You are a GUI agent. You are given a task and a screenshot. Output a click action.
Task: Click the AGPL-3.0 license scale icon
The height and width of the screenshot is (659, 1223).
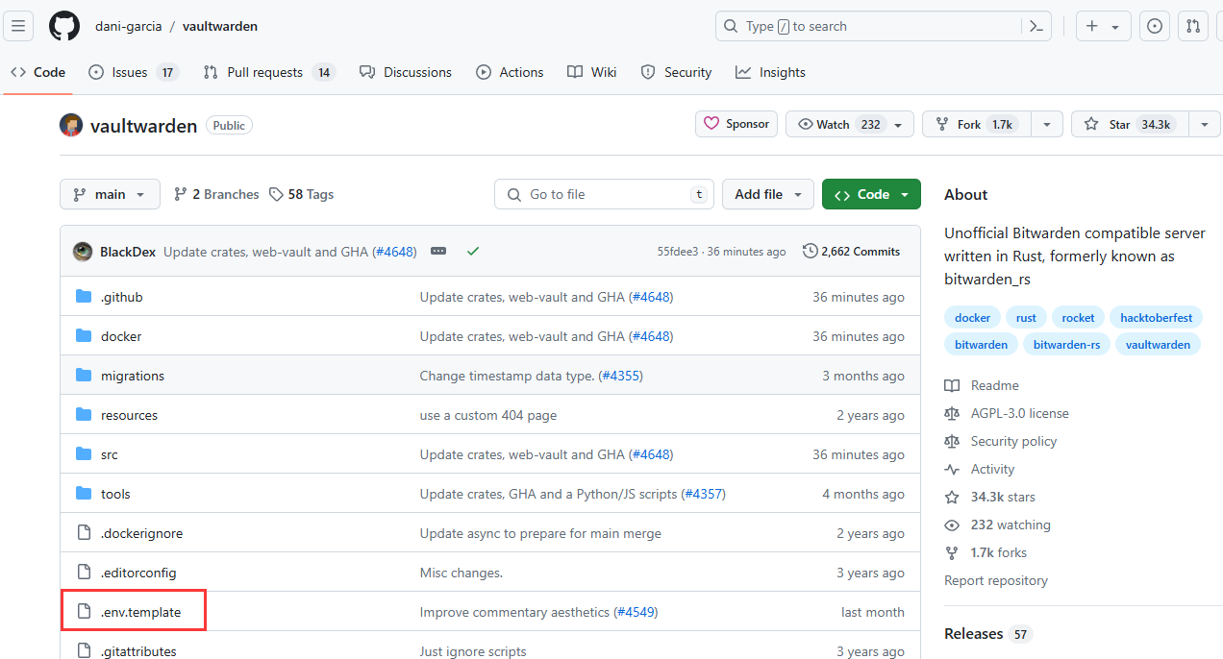tap(952, 413)
